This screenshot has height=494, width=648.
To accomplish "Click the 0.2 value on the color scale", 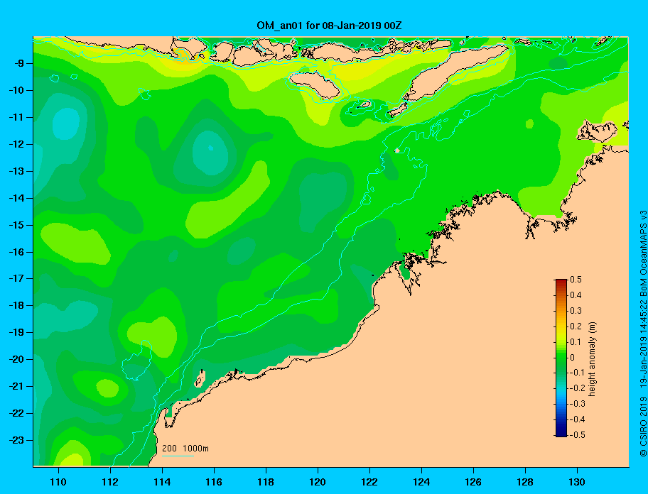I will pos(576,326).
